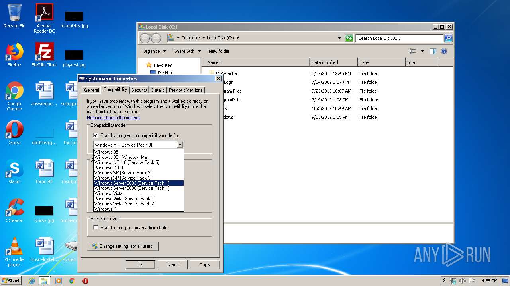Open the Firefox desktop shortcut

click(x=14, y=55)
